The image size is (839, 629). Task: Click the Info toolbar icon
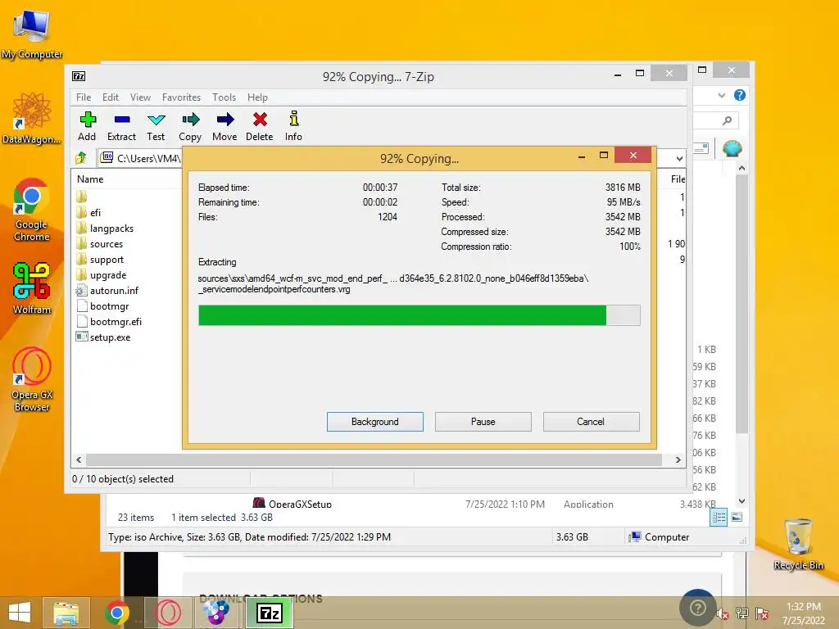[x=293, y=126]
